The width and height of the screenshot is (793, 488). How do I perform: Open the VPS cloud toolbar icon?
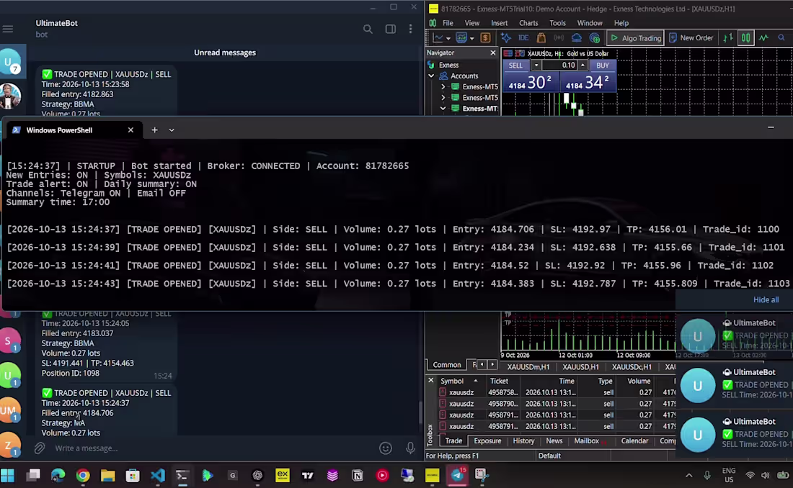pos(576,38)
